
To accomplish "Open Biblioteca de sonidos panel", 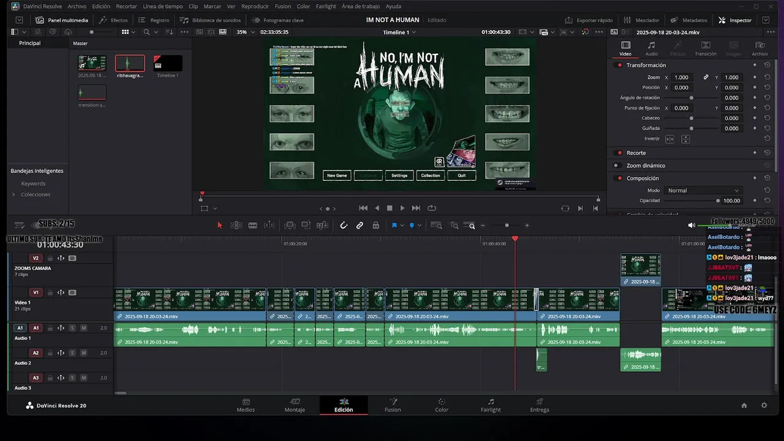I will 210,20.
